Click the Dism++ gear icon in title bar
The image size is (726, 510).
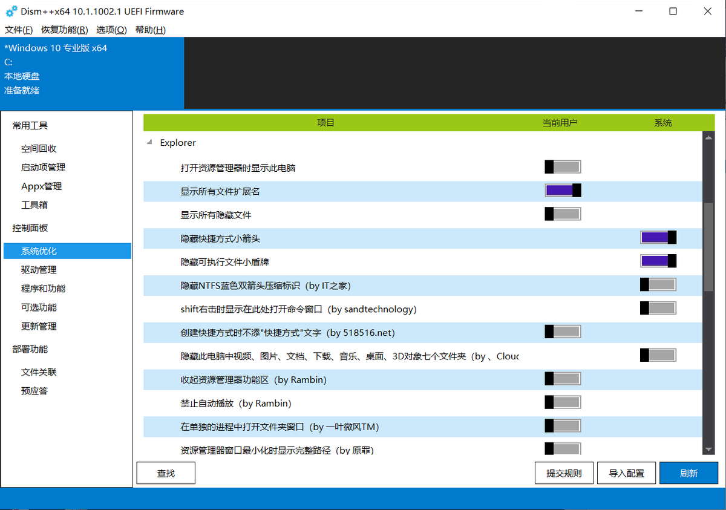(x=11, y=11)
